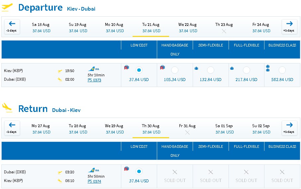The image size is (301, 189).
Task: Click sold out return Business Class cell
Action: point(282,176)
